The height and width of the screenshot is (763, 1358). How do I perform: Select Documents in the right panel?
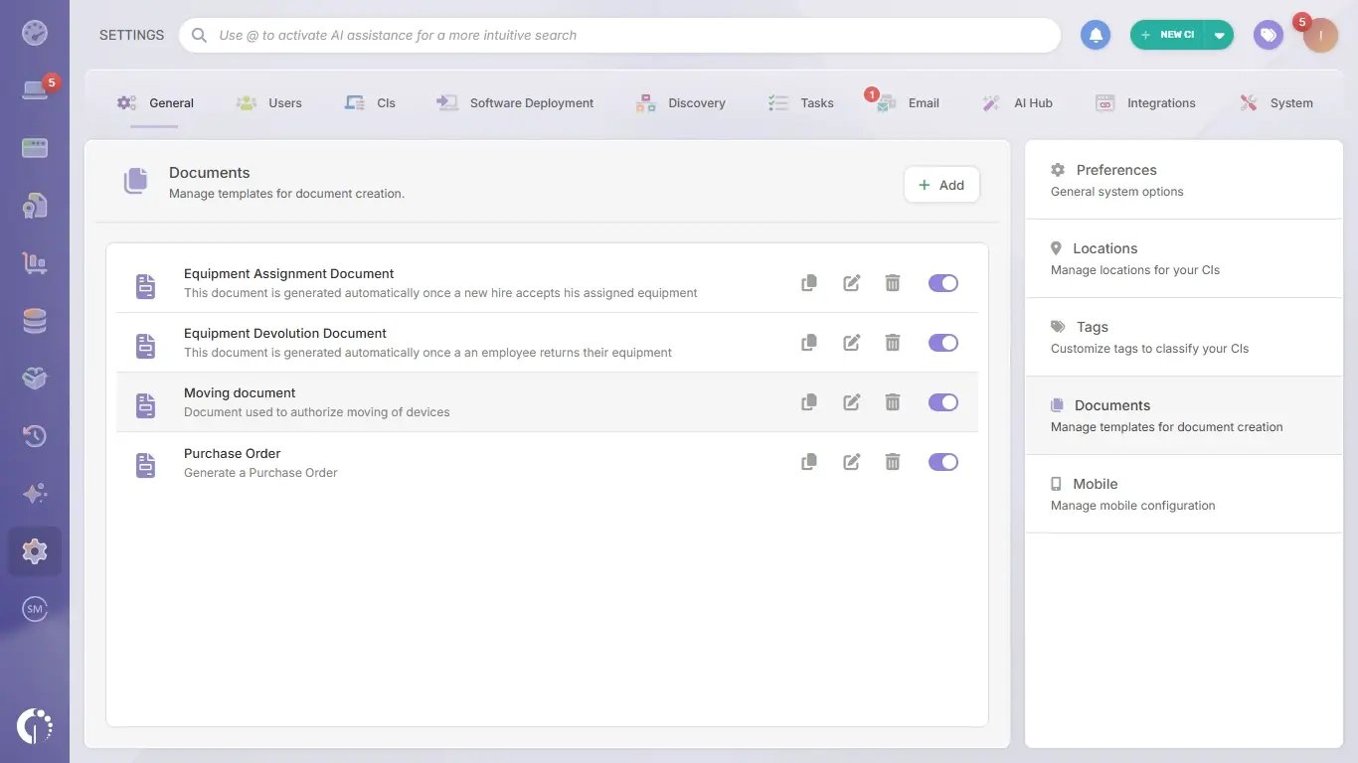[1184, 415]
